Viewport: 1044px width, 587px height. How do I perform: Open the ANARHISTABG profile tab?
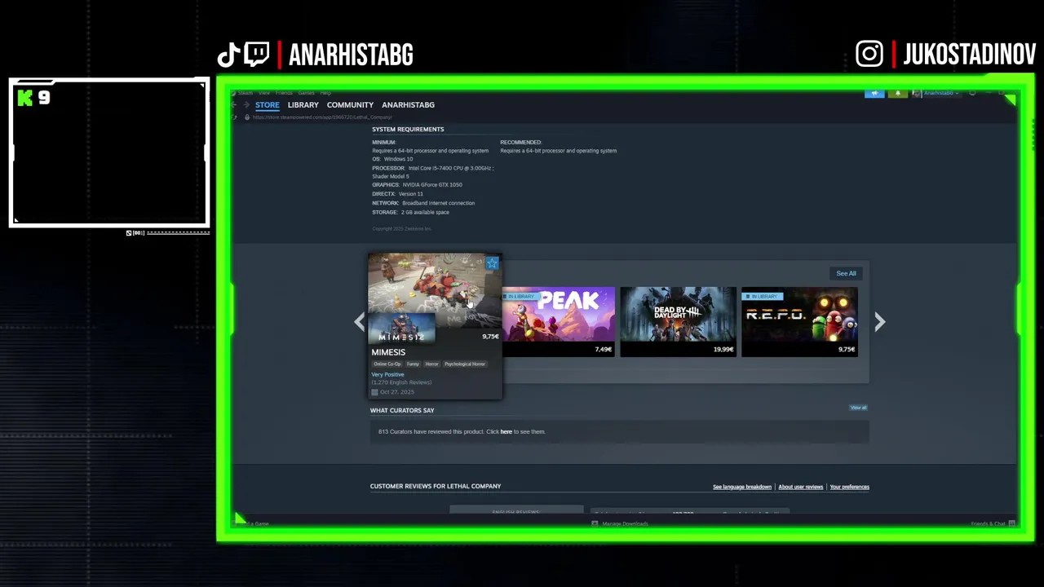pos(408,105)
